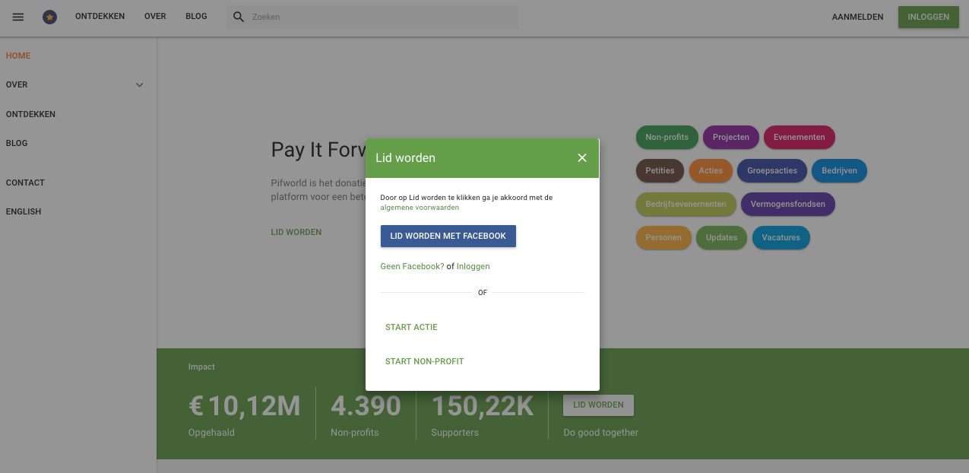Close the Lid worden dialog
Screen dimensions: 969x473
(x=582, y=157)
